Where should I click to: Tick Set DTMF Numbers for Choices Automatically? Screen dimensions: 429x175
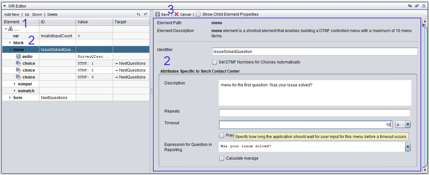coord(214,62)
